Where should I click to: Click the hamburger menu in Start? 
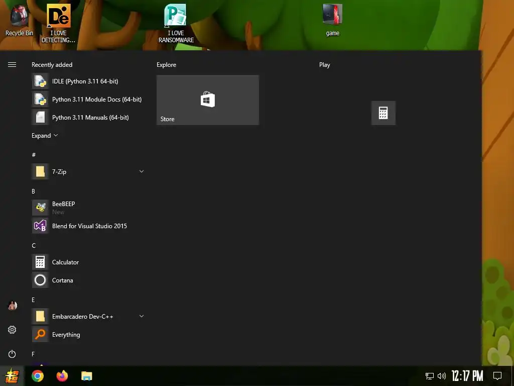pos(12,65)
